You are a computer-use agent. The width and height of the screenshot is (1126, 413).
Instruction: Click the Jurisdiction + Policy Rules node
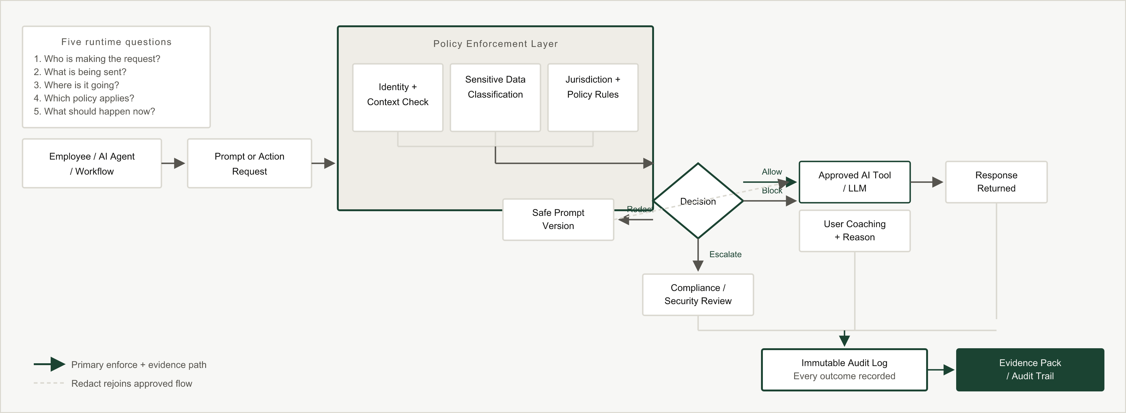593,97
